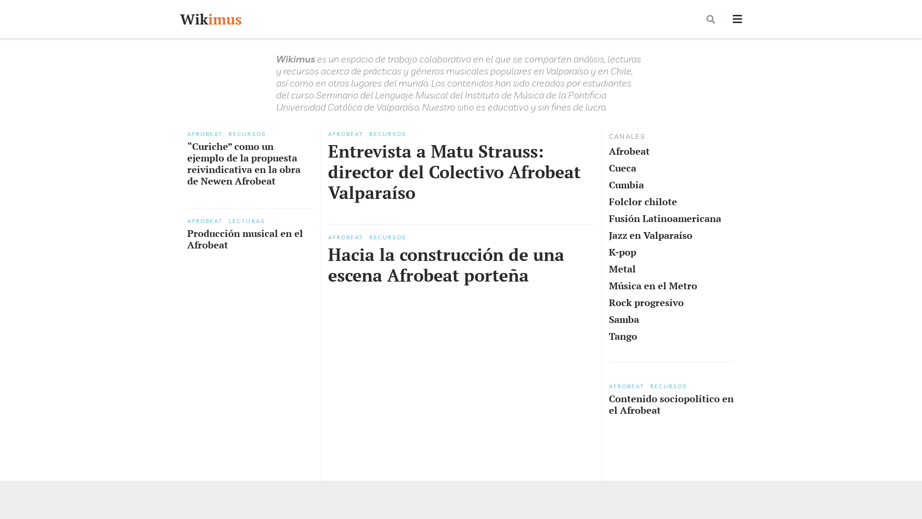Click RECURSOS tag above Matu Strauss interview
Viewport: 922px width, 519px height.
point(388,134)
